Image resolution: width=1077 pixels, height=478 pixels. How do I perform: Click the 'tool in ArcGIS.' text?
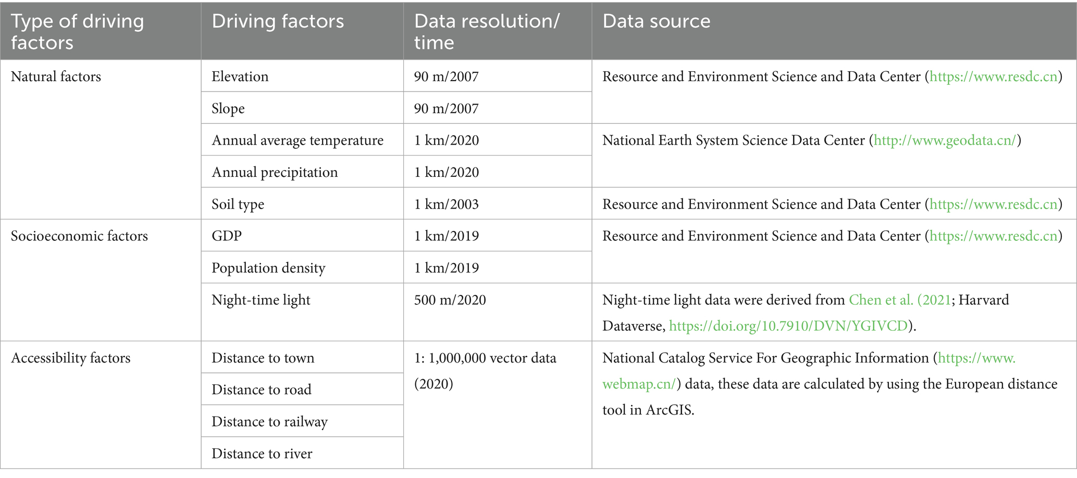pos(648,410)
